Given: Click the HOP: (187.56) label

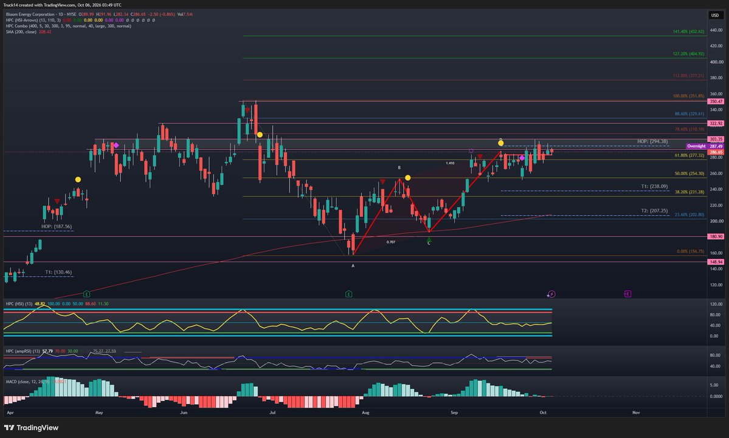Looking at the screenshot, I should pyautogui.click(x=57, y=226).
